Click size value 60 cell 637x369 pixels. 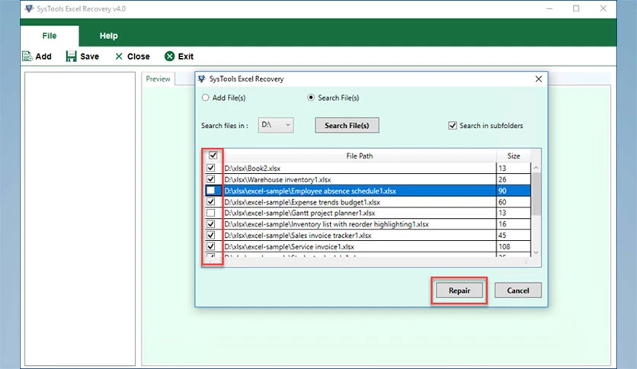pyautogui.click(x=514, y=202)
